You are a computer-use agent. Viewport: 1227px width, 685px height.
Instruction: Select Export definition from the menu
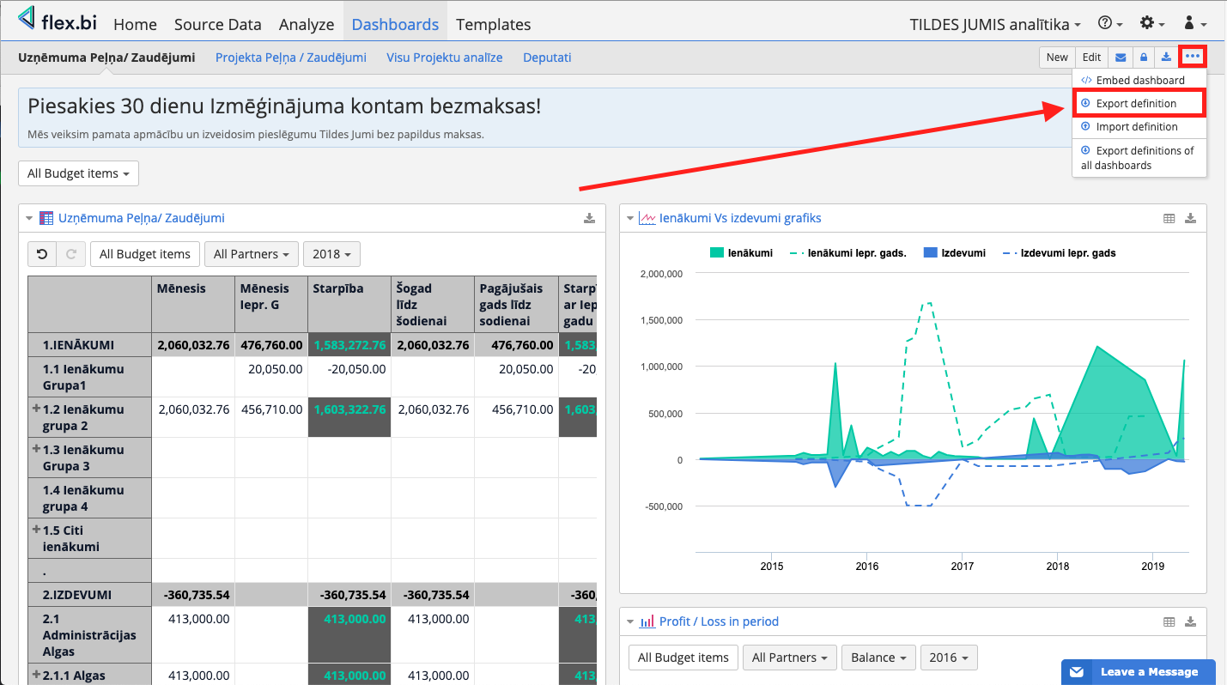click(x=1136, y=103)
